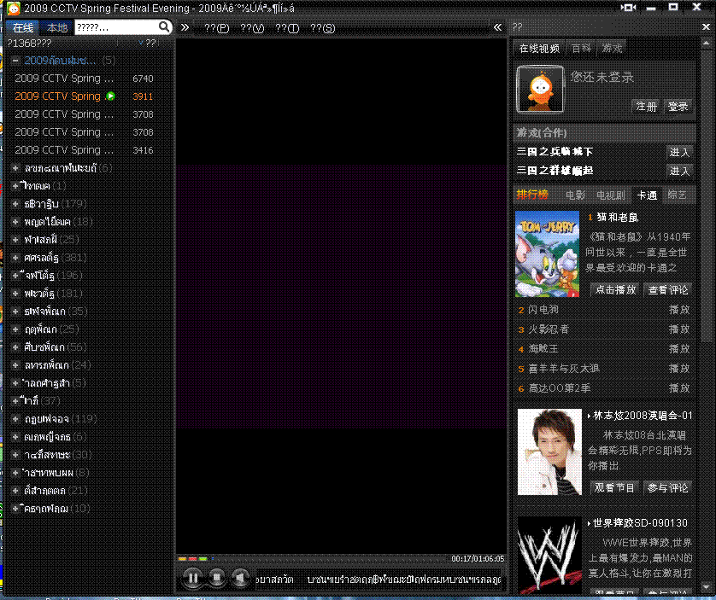This screenshot has width=716, height=600.
Task: Open the ?? dropdown above the channel list
Action: (147, 43)
